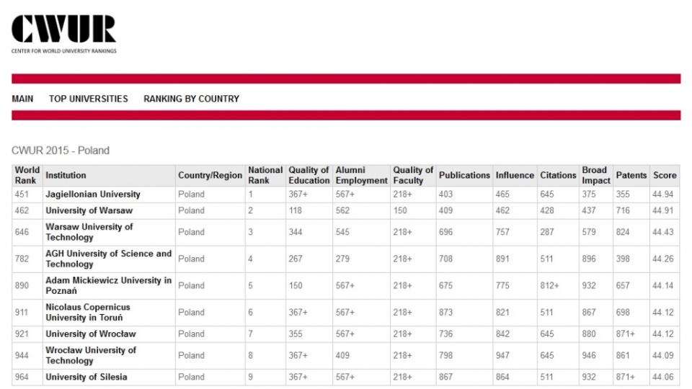The width and height of the screenshot is (692, 389).
Task: Sort by Alumni Employment header
Action: click(361, 175)
